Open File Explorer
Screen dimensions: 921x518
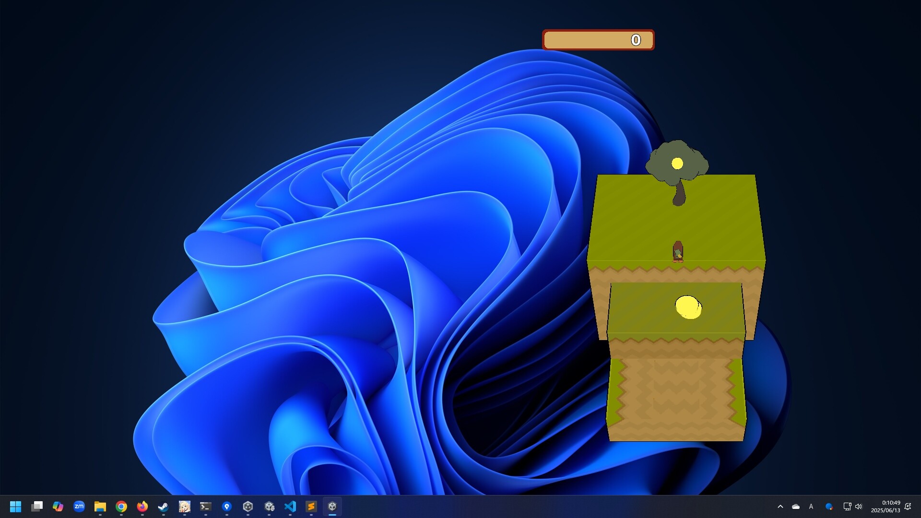point(100,506)
